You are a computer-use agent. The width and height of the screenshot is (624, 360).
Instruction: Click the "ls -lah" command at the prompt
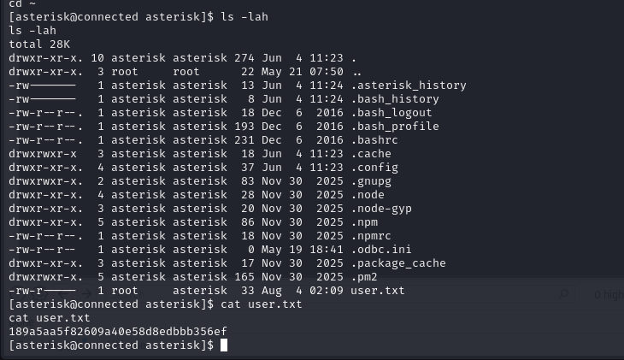[x=244, y=17]
